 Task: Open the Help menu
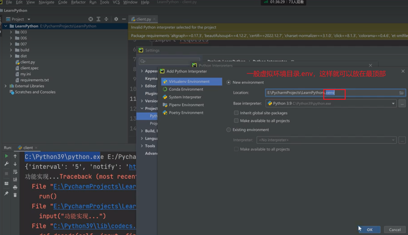pos(145,2)
